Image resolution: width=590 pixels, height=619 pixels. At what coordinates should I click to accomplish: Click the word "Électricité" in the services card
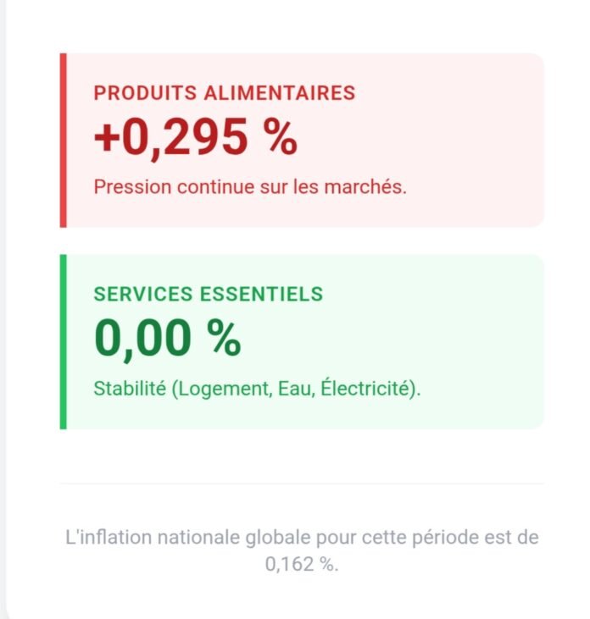point(366,390)
